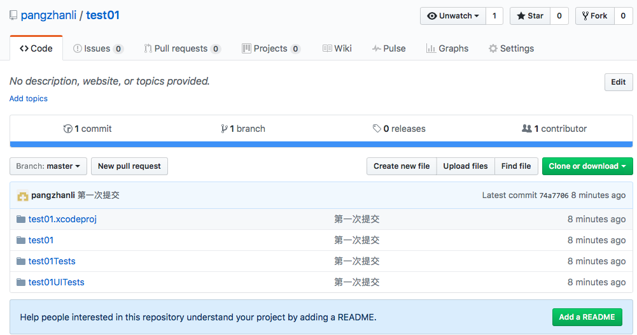Click the Projects board icon
The image size is (637, 335).
point(246,48)
